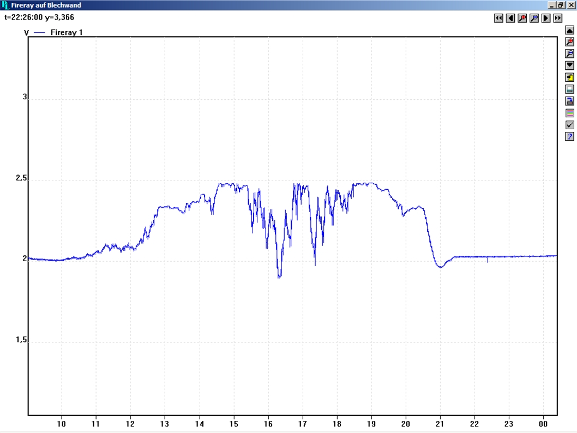Click the yellow export data icon

(x=570, y=77)
